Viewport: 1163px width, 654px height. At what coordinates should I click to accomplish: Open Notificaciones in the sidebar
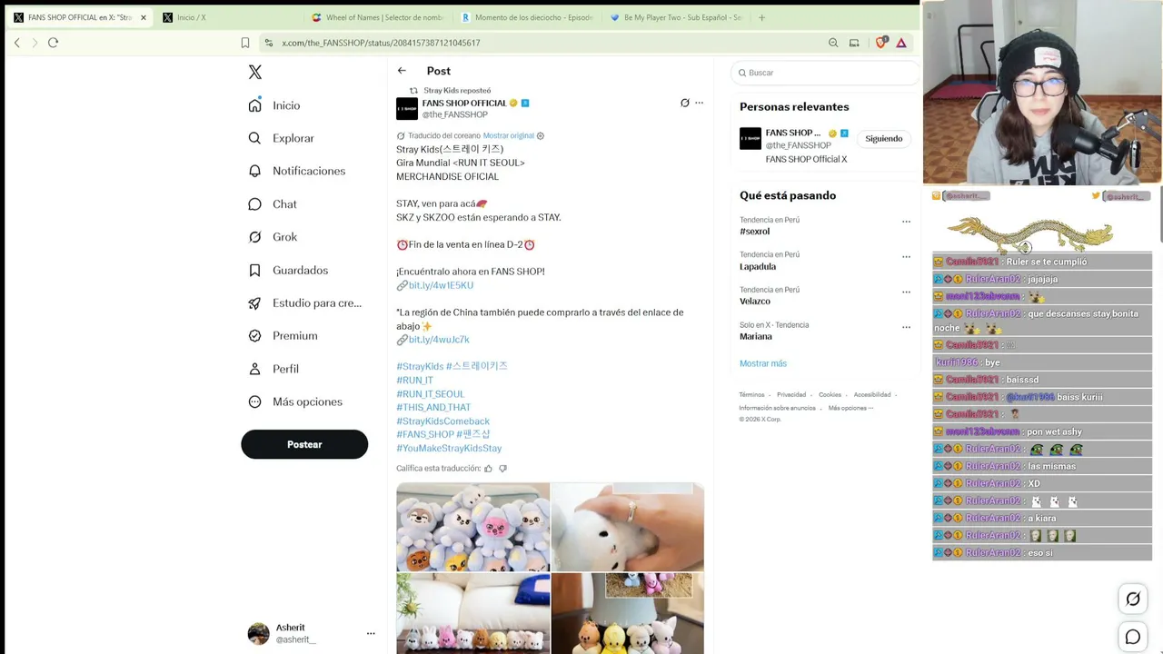[297, 171]
